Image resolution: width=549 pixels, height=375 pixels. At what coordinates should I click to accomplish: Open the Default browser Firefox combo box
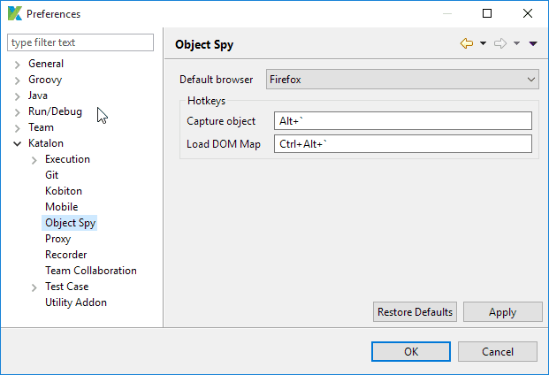[x=402, y=80]
